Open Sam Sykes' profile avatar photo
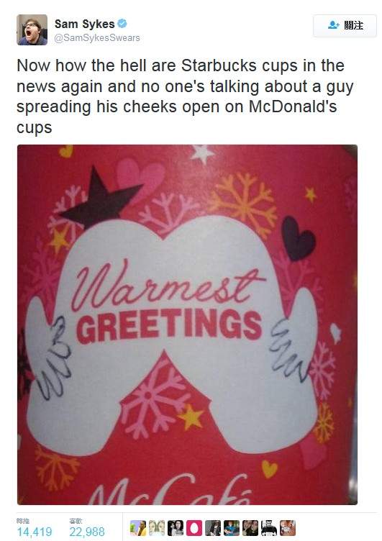Image resolution: width=382 pixels, height=541 pixels. pos(32,29)
